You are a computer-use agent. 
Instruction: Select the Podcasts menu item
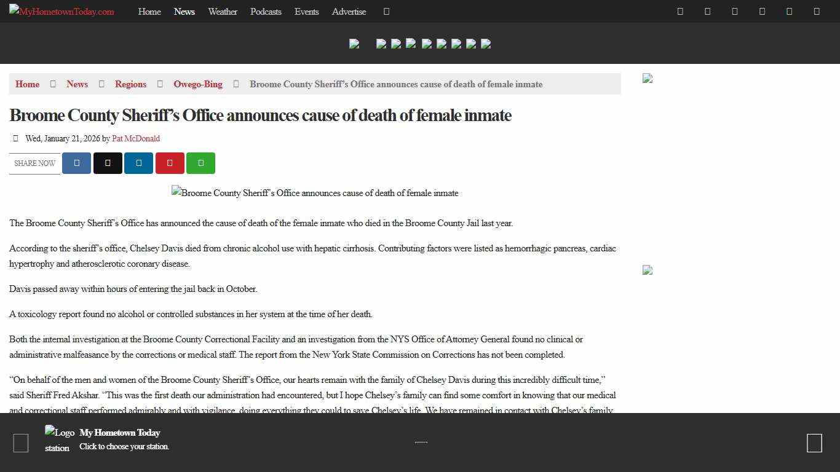265,11
